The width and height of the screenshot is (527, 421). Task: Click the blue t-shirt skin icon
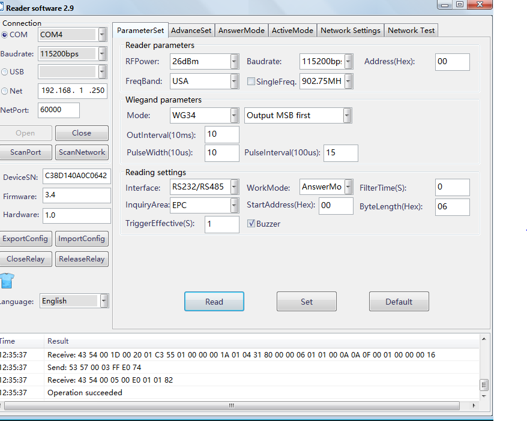(x=8, y=279)
